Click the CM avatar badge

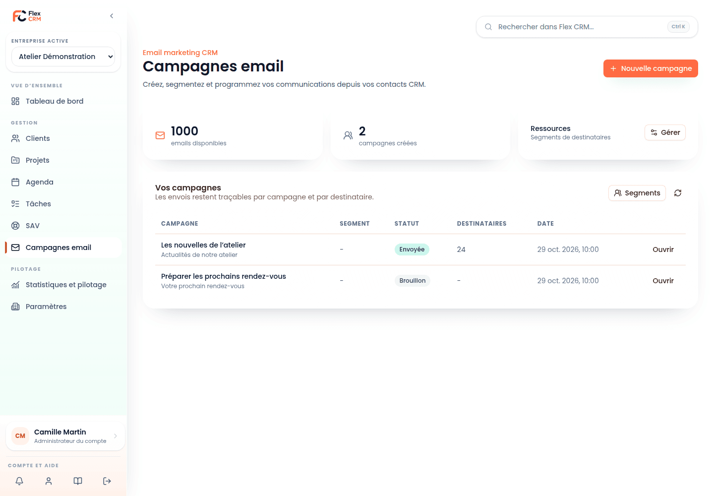coord(20,436)
